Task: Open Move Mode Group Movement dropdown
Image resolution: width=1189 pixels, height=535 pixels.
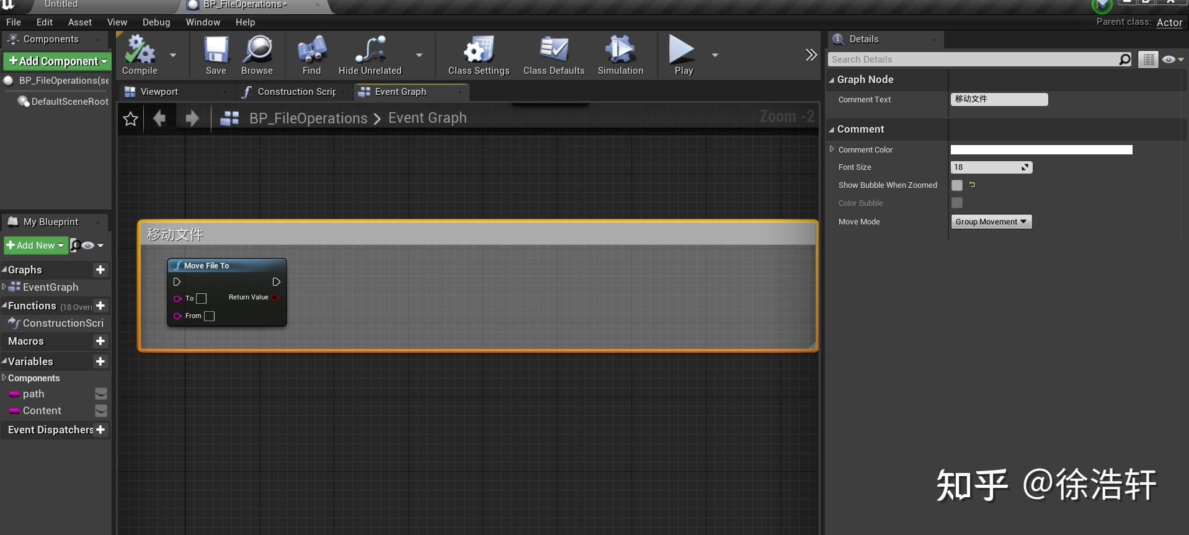Action: (x=991, y=222)
